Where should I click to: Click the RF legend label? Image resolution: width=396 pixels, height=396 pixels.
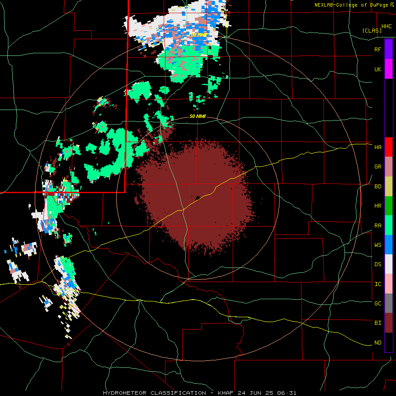[x=378, y=49]
